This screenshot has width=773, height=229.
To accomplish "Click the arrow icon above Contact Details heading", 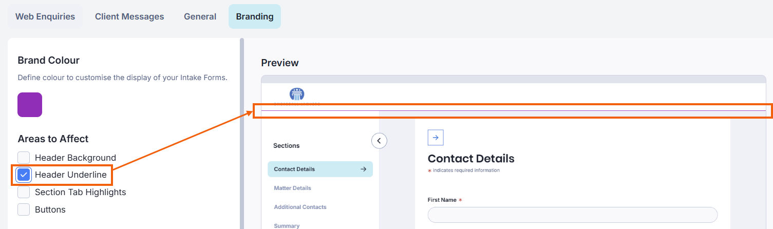I will (436, 138).
